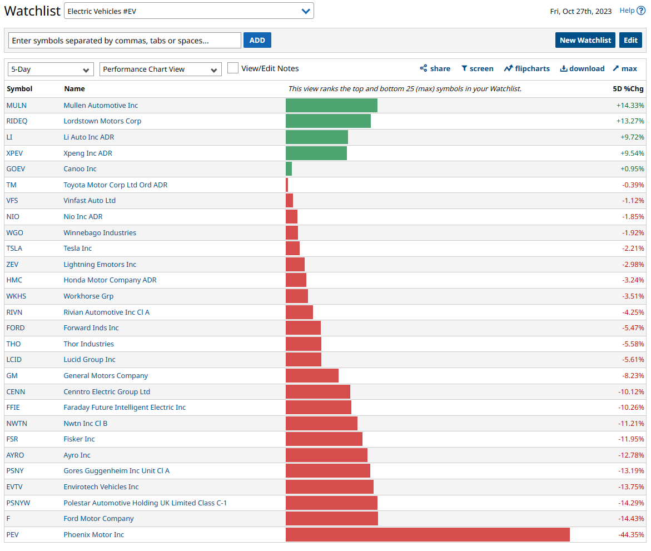The width and height of the screenshot is (651, 551).
Task: Open the Fisker Inc link
Action: pyautogui.click(x=79, y=439)
